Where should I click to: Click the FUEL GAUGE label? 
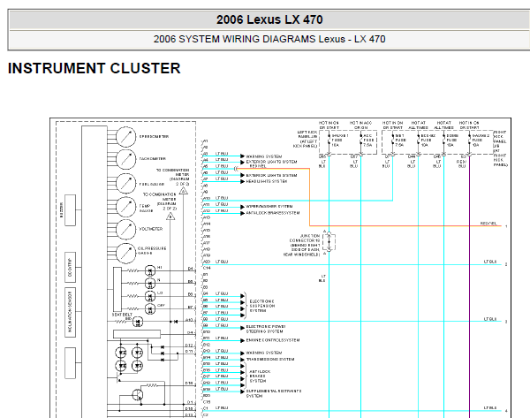click(152, 185)
